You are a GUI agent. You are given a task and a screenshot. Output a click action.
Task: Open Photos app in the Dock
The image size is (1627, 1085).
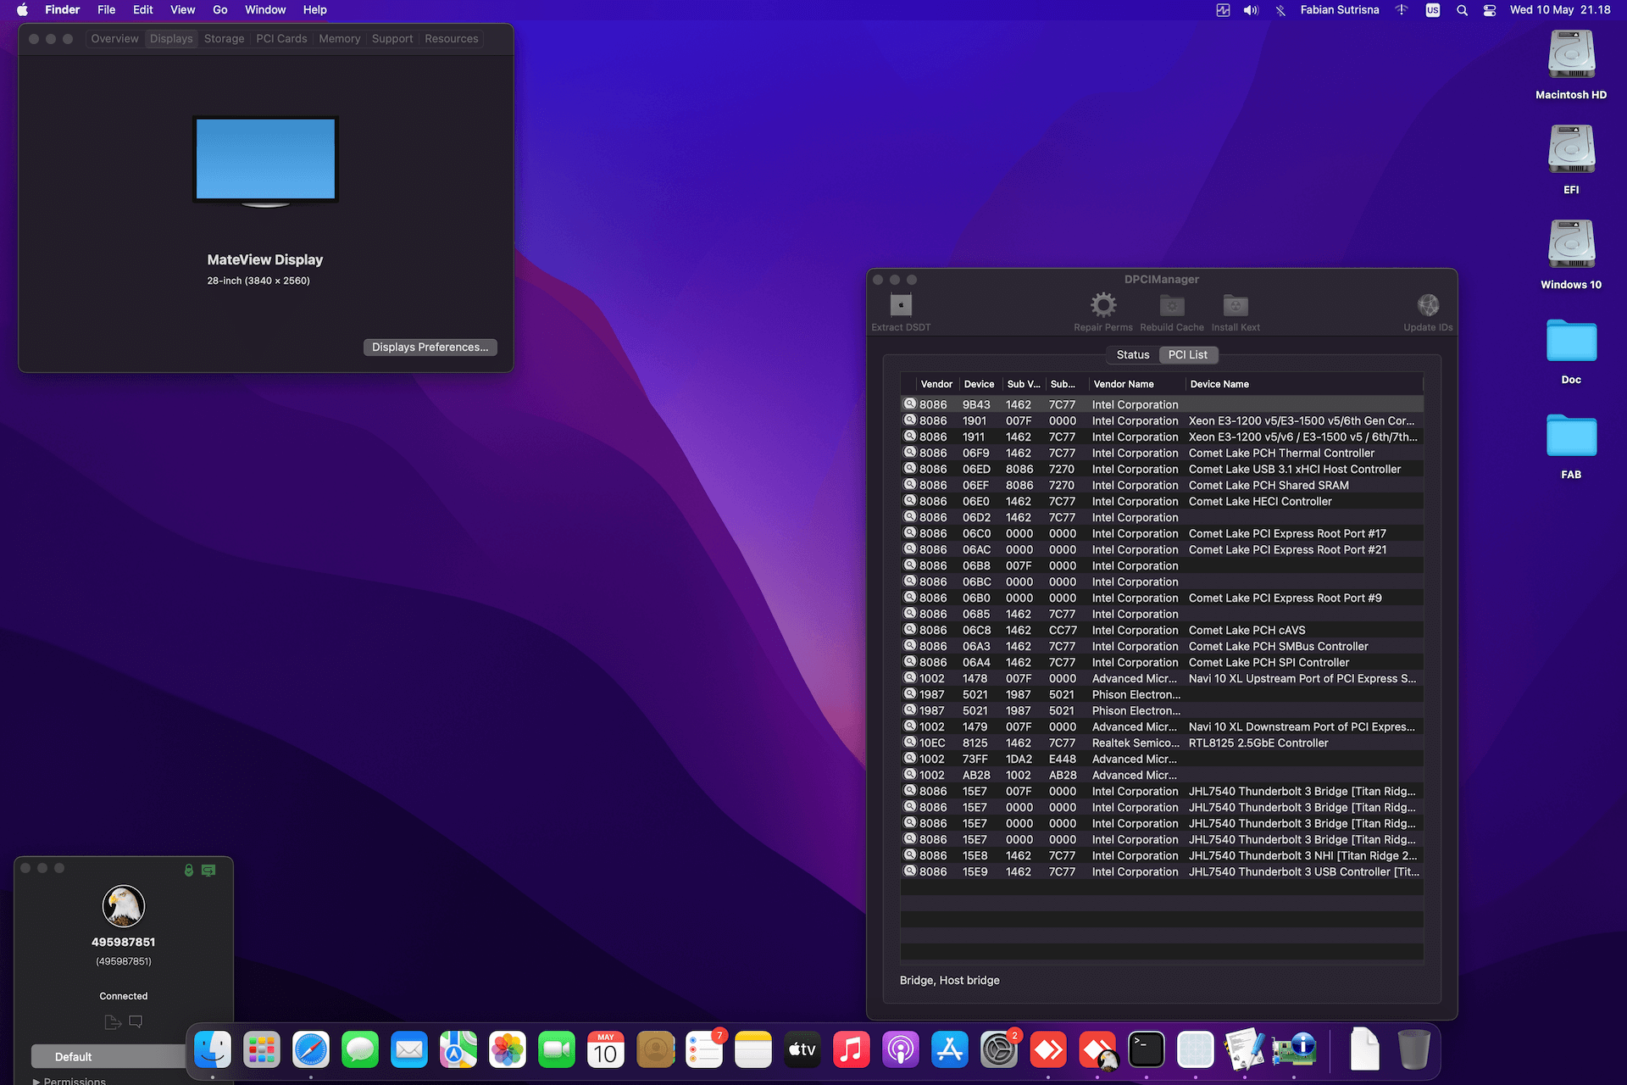point(508,1050)
